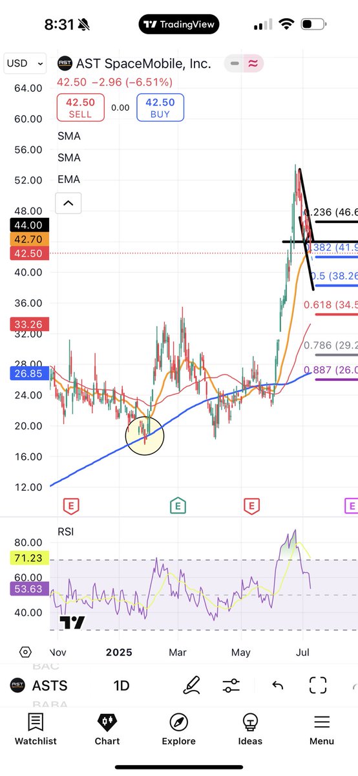Tap the battery status icon

point(315,25)
